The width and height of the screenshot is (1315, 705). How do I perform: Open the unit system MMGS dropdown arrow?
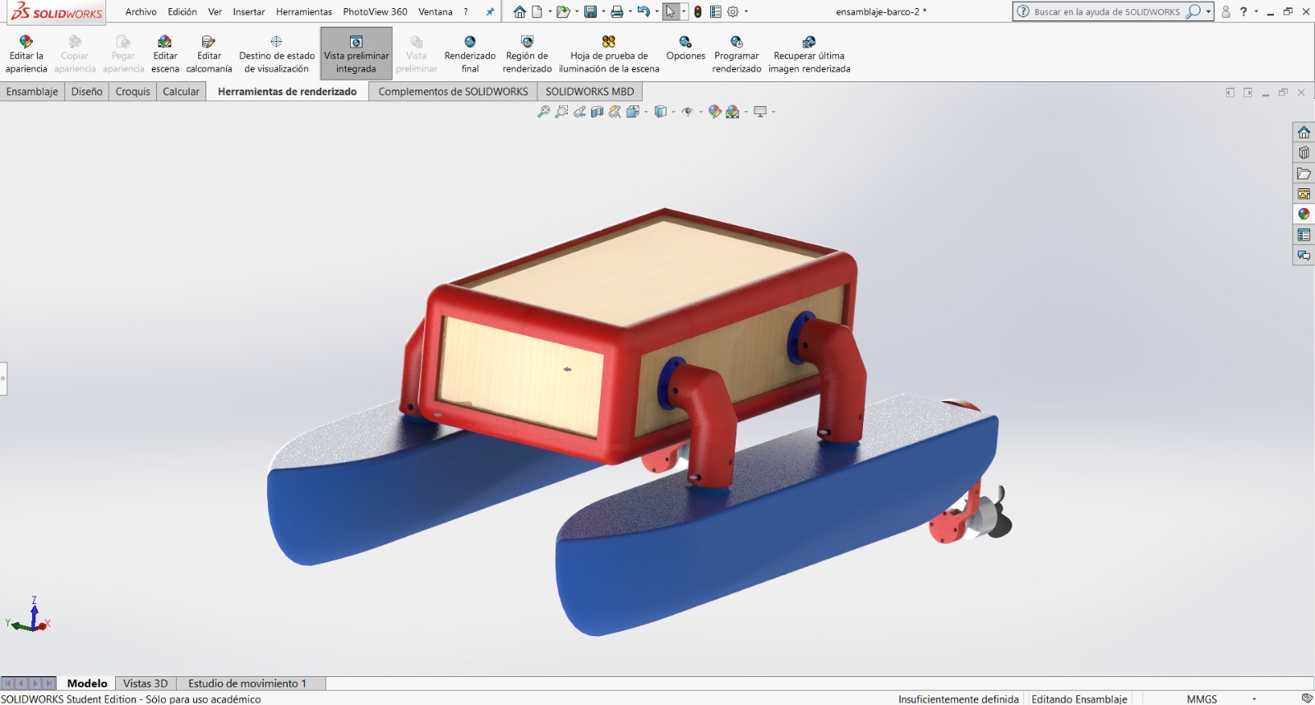click(1254, 699)
